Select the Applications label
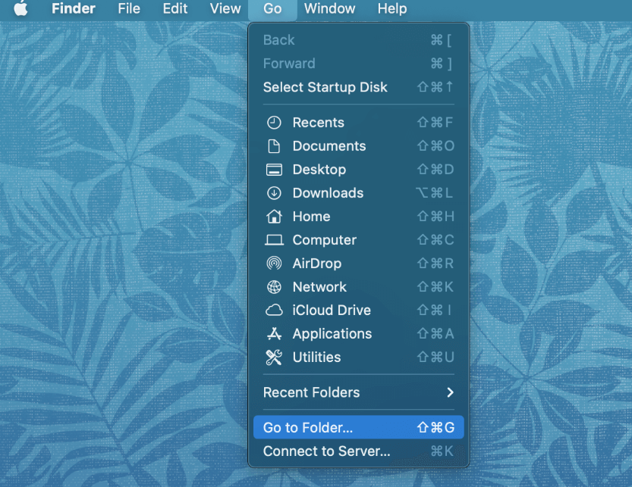 click(x=332, y=334)
